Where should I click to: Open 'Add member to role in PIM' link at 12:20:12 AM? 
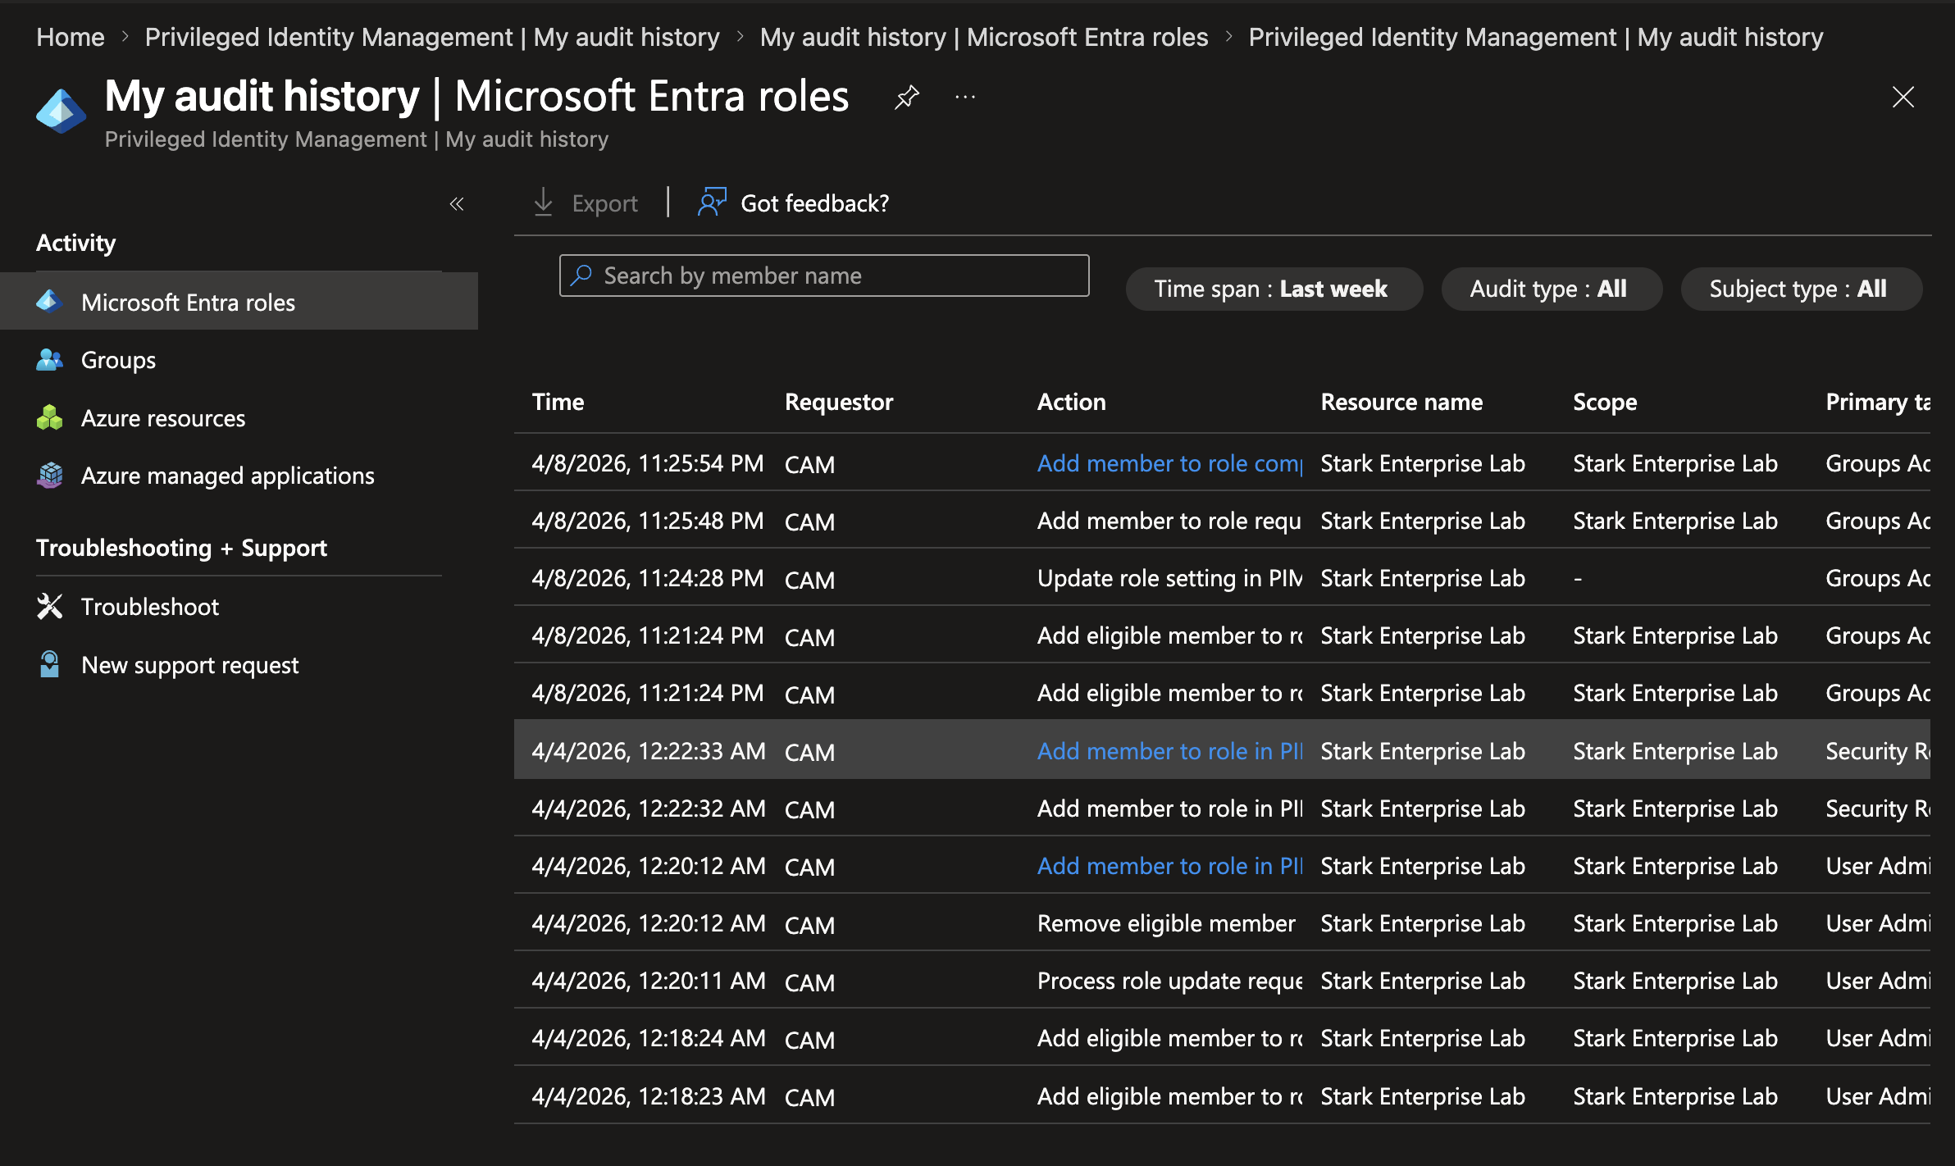(1169, 866)
